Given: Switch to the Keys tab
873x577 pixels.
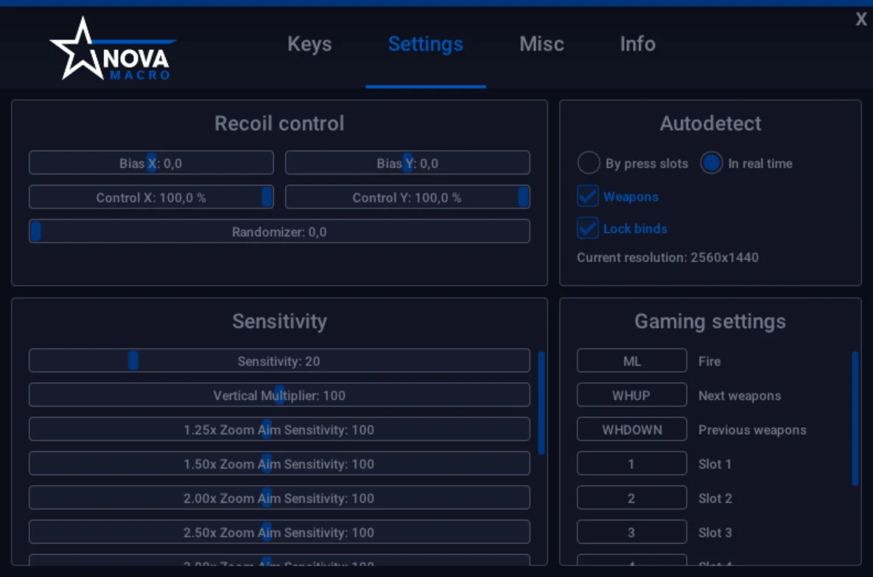Looking at the screenshot, I should [309, 44].
